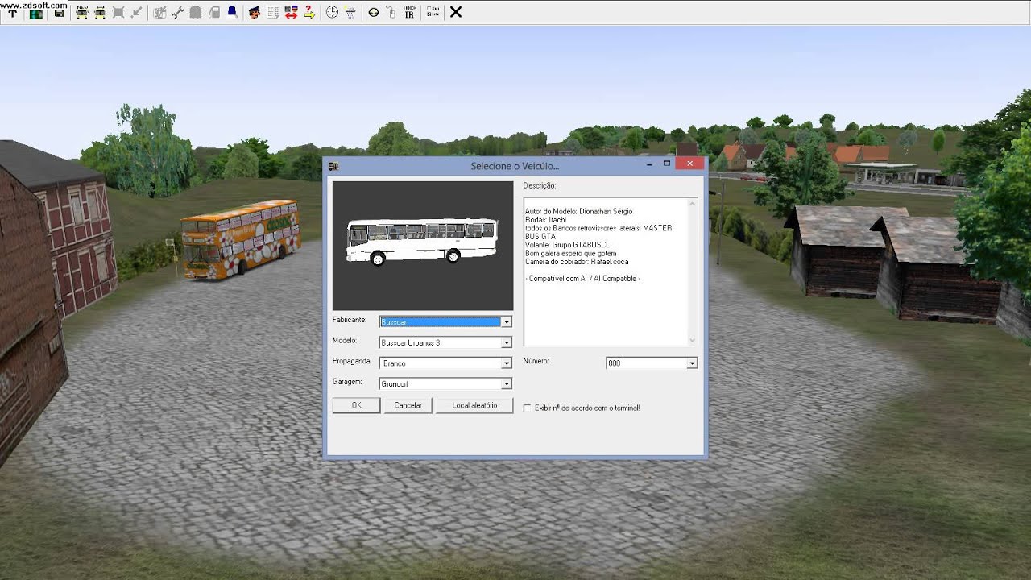This screenshot has width=1031, height=580.
Task: Click the Cancelar button
Action: click(x=408, y=405)
